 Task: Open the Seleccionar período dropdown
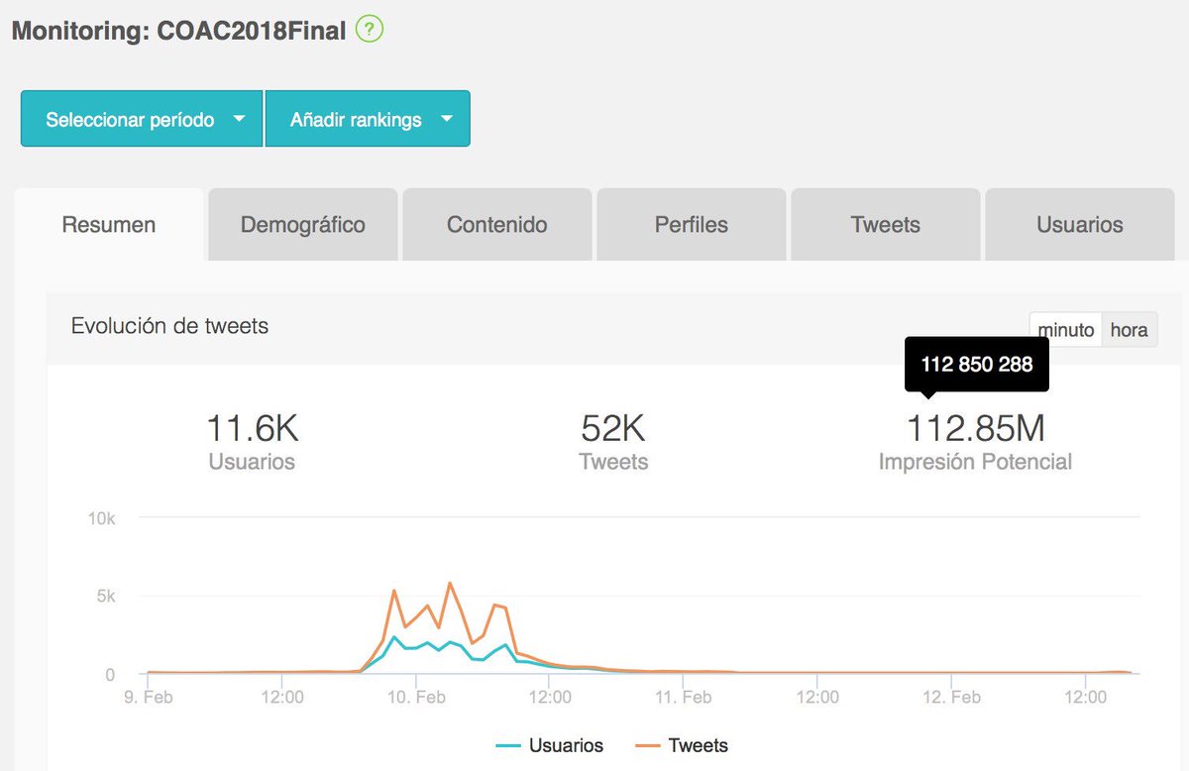click(x=142, y=119)
